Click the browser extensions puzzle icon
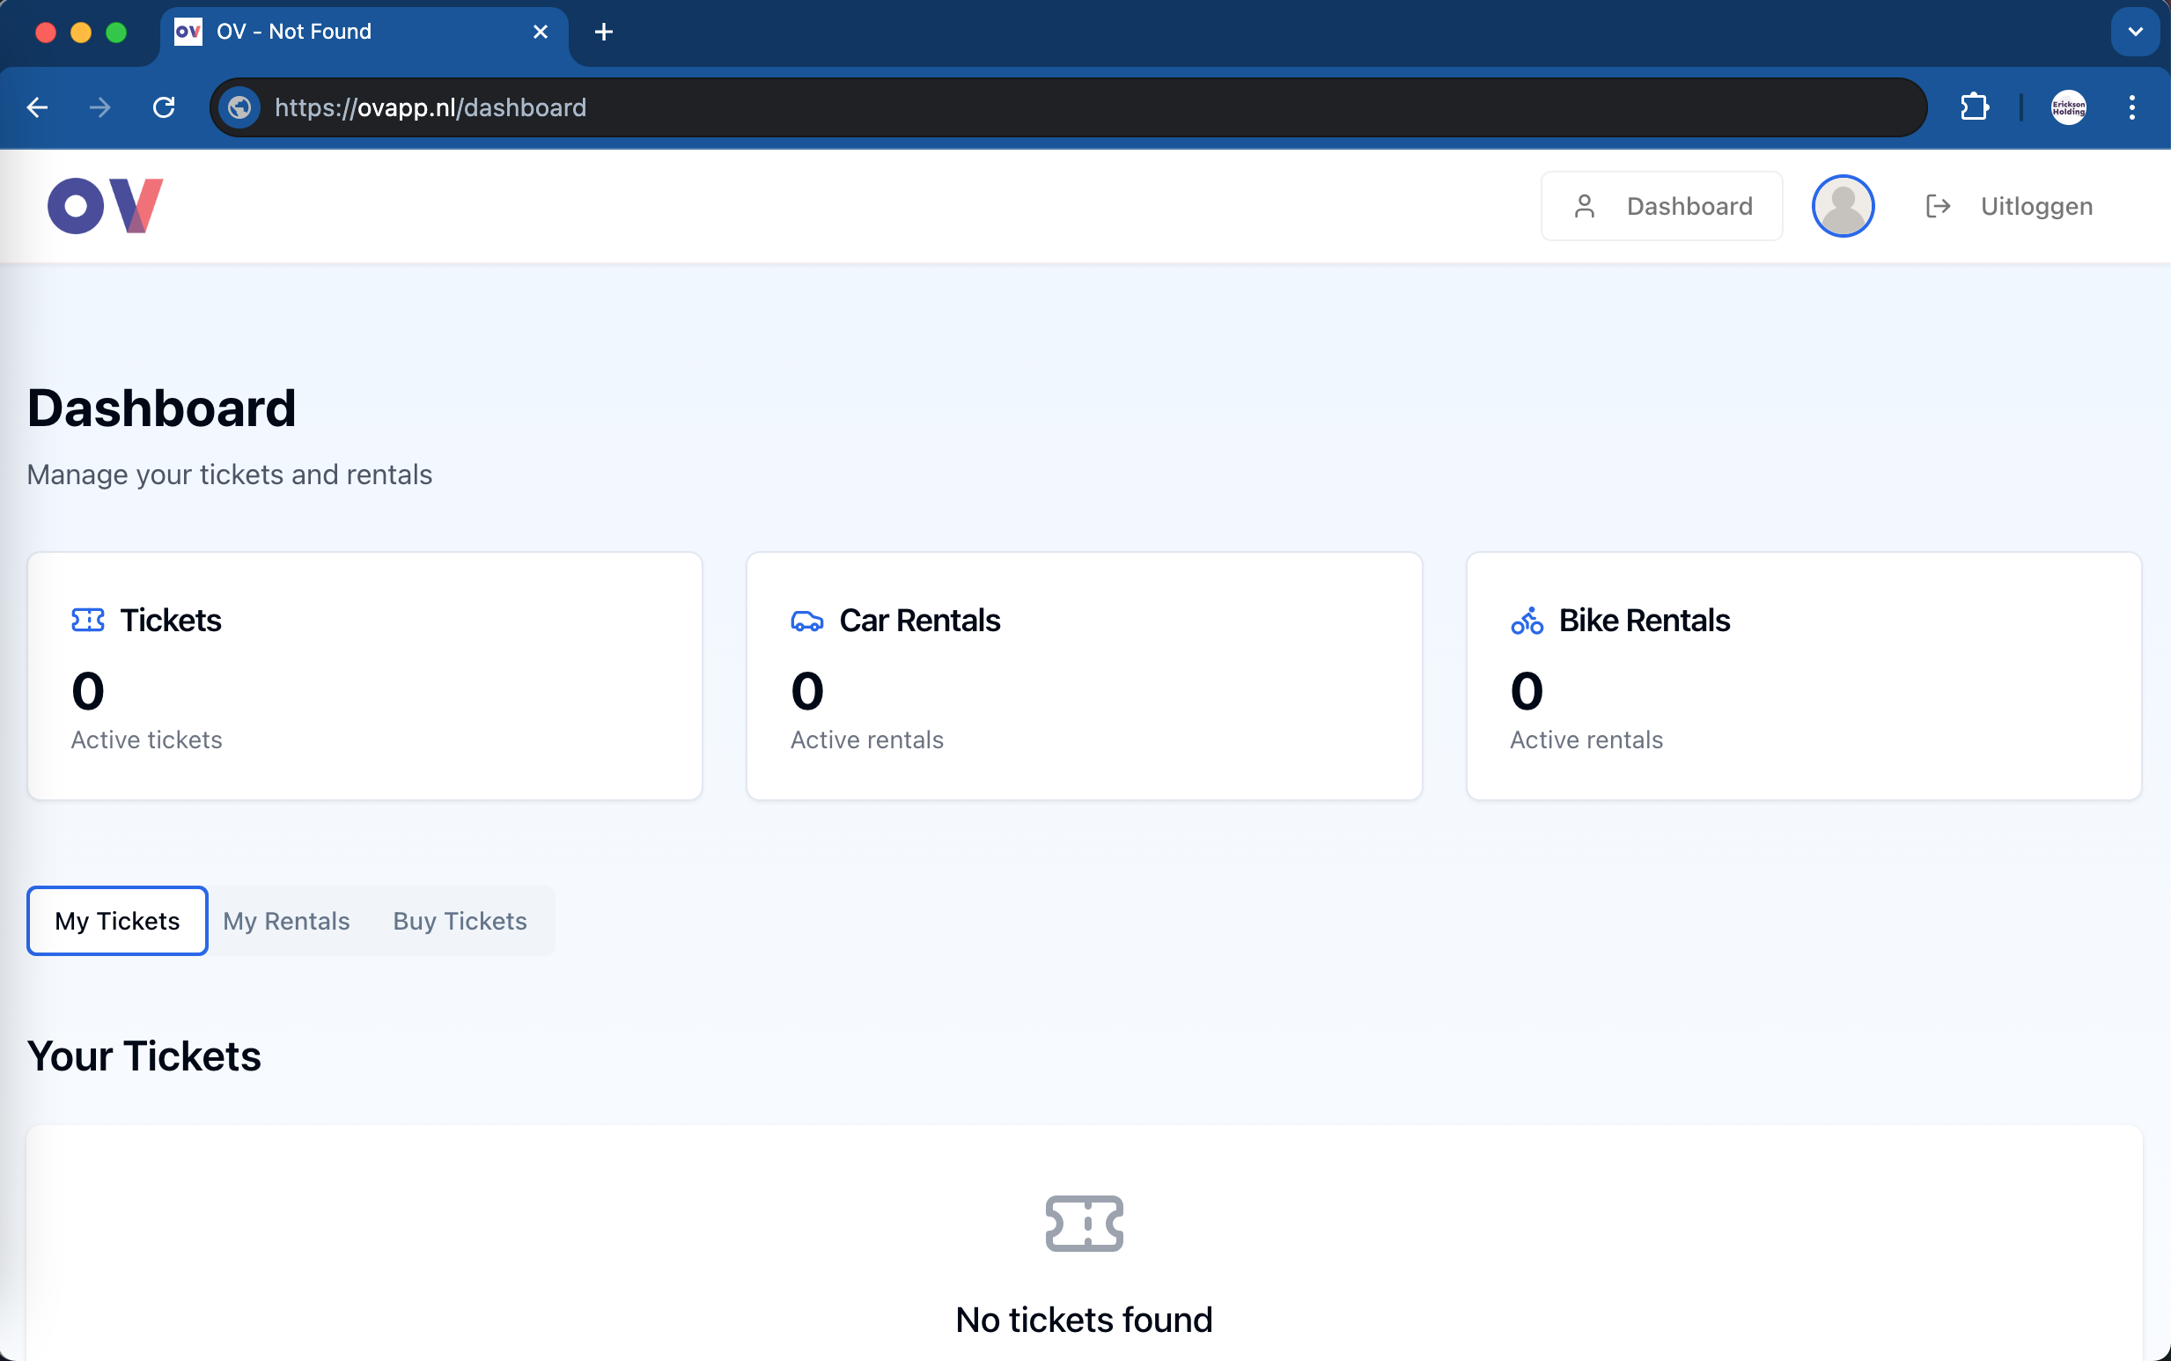Screen dimensions: 2171x1361 click(1973, 107)
